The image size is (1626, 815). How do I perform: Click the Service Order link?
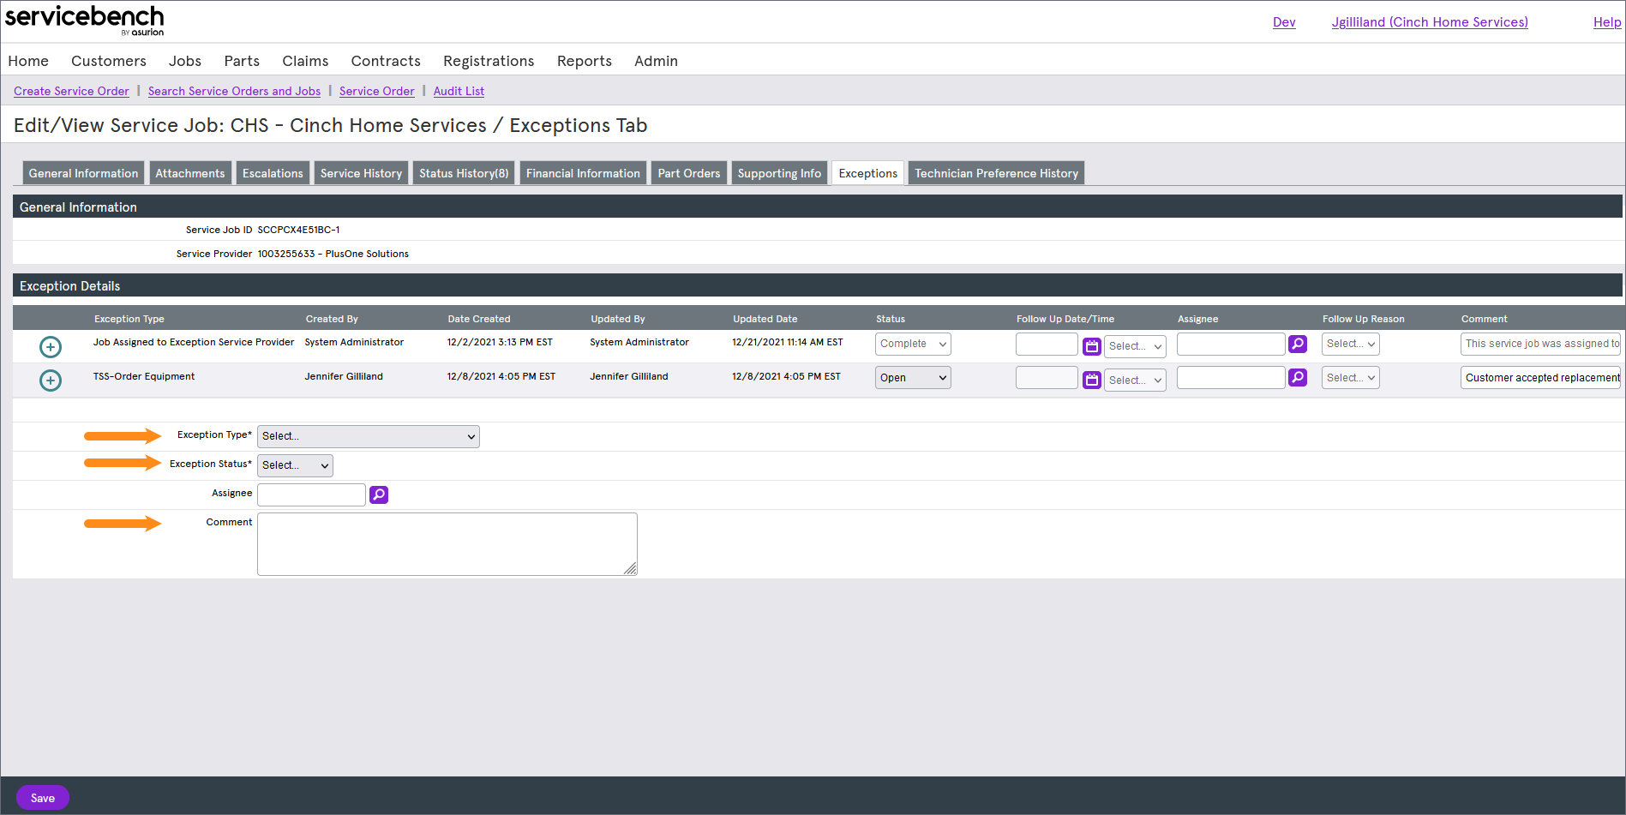click(377, 91)
